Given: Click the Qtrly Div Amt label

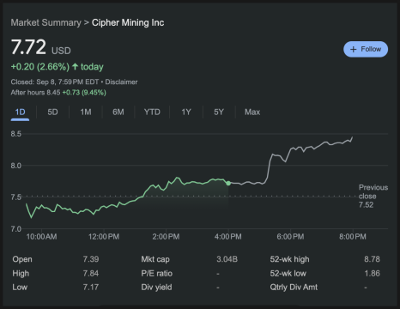Looking at the screenshot, I should [294, 287].
